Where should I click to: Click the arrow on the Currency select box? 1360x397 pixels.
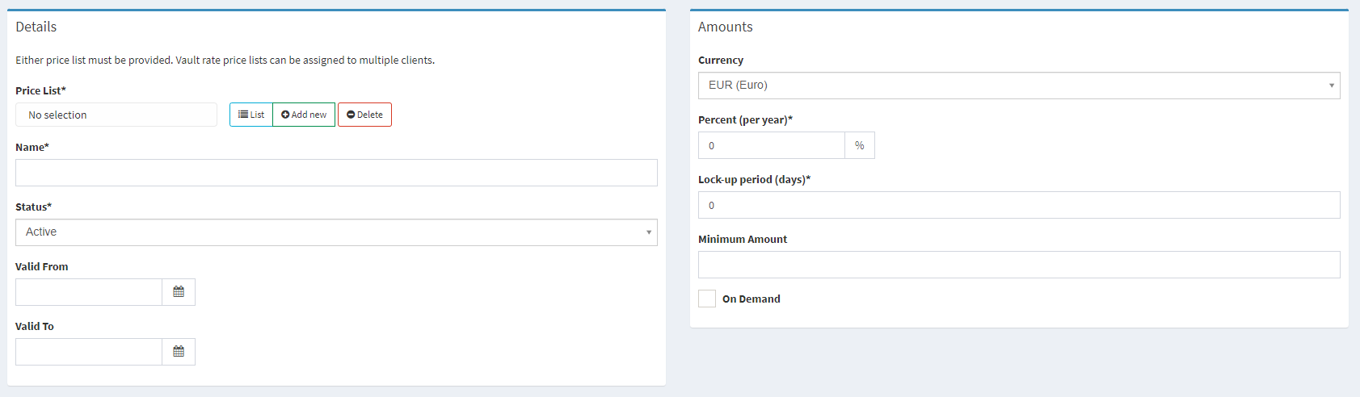coord(1331,86)
